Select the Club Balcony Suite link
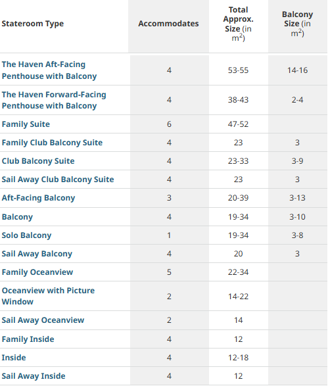Screen dimensions: 328x386 click(38, 161)
